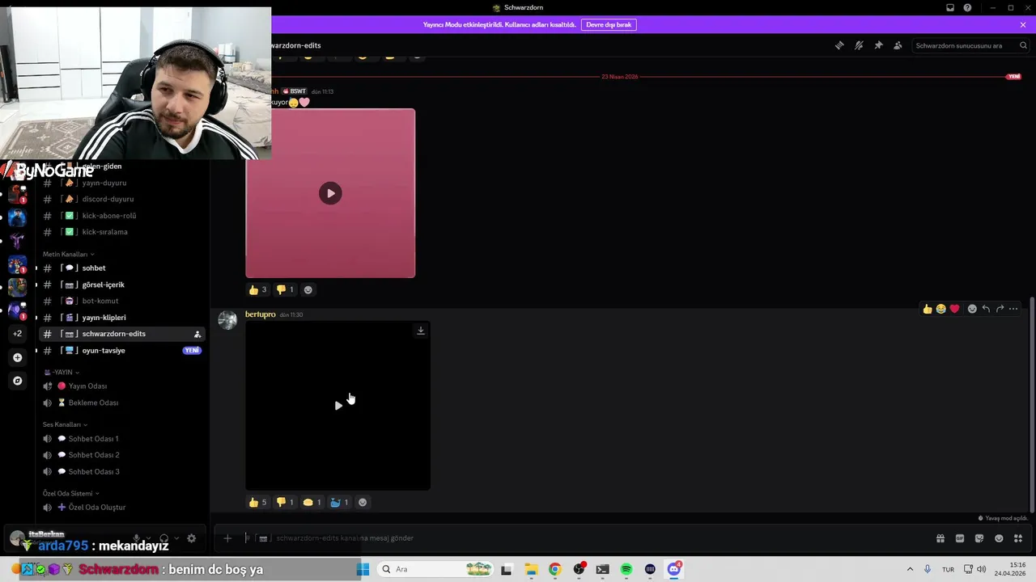The height and width of the screenshot is (582, 1036).
Task: Add reaction smiley under bertupro's video
Action: tap(363, 502)
